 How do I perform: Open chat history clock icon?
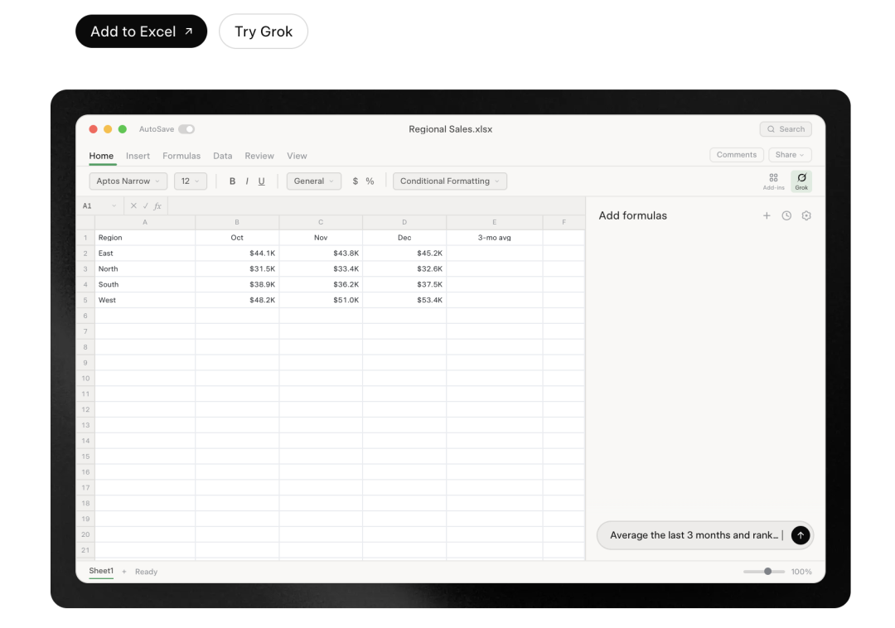point(786,215)
